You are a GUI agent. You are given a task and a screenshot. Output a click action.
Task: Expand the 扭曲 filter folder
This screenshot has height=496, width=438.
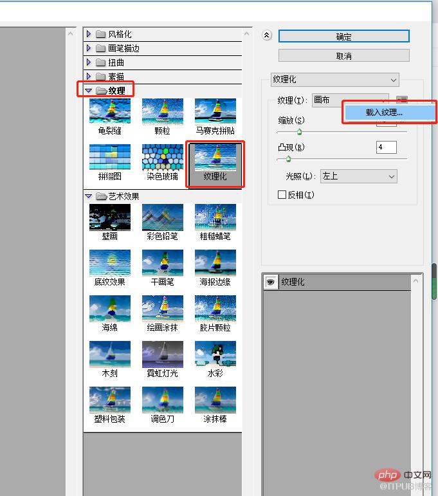89,62
